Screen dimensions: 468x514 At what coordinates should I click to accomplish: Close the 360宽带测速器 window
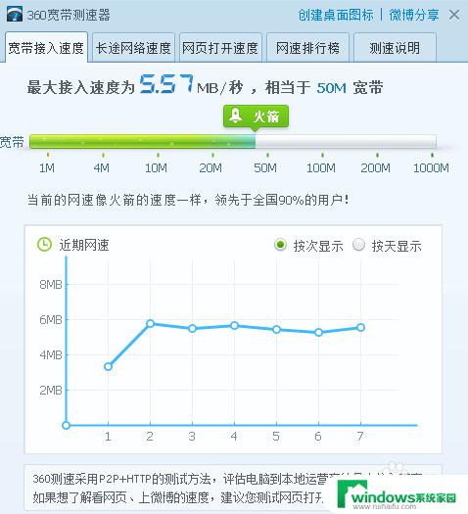pos(454,15)
